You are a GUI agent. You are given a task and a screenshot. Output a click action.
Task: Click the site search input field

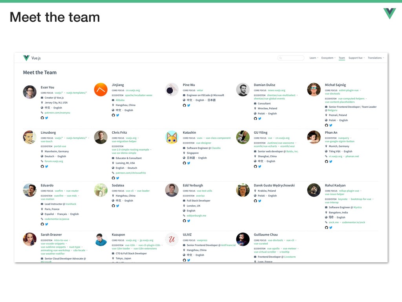291,58
